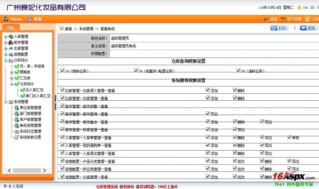The width and height of the screenshot is (319, 189).
Task: Select the 导航 tab
Action: click(x=11, y=28)
